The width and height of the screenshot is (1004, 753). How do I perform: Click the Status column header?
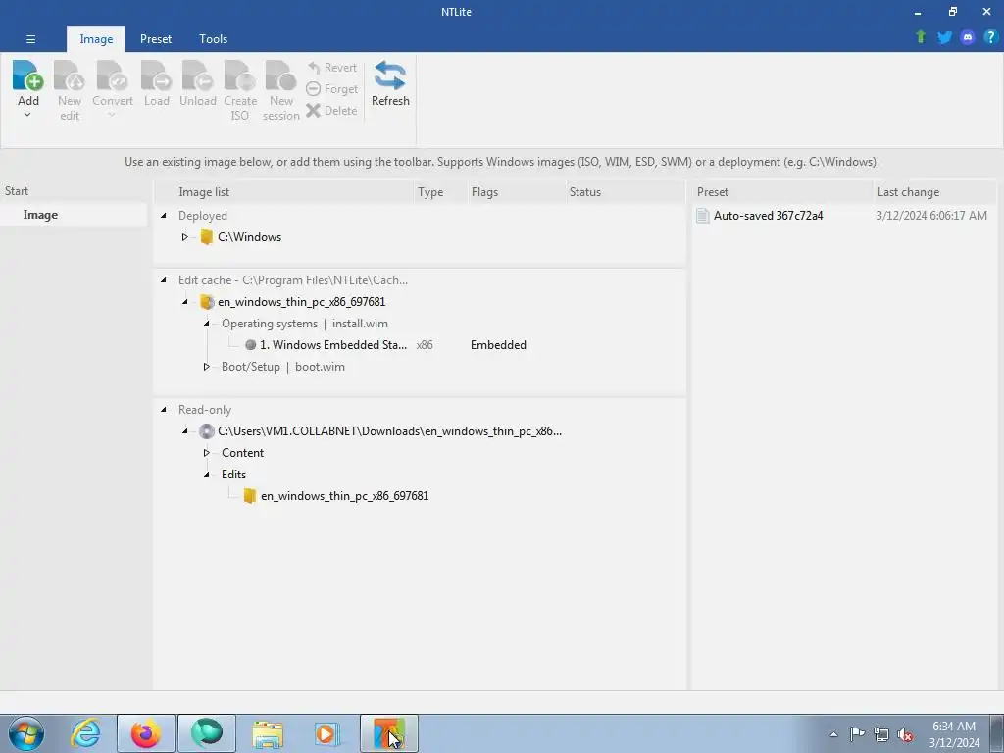627,192
